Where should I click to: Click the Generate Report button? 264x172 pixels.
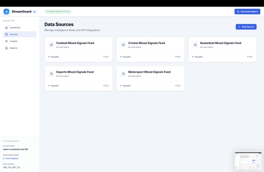pos(247,11)
